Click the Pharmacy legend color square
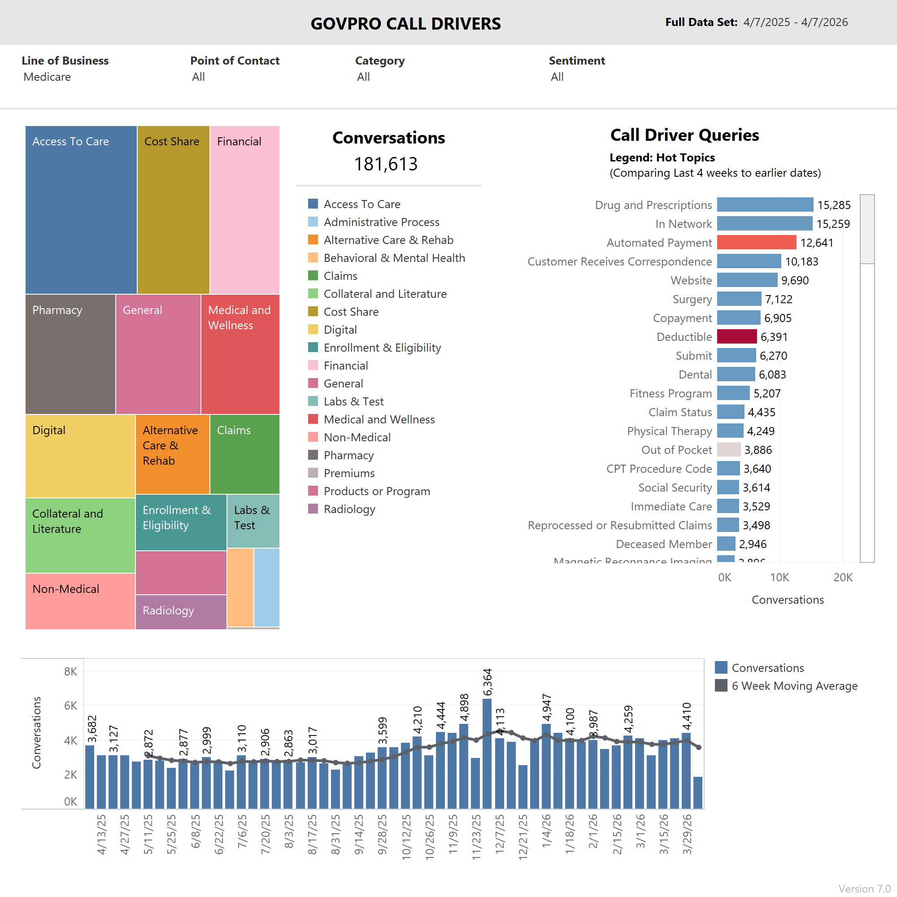Image resolution: width=897 pixels, height=897 pixels. [x=313, y=455]
